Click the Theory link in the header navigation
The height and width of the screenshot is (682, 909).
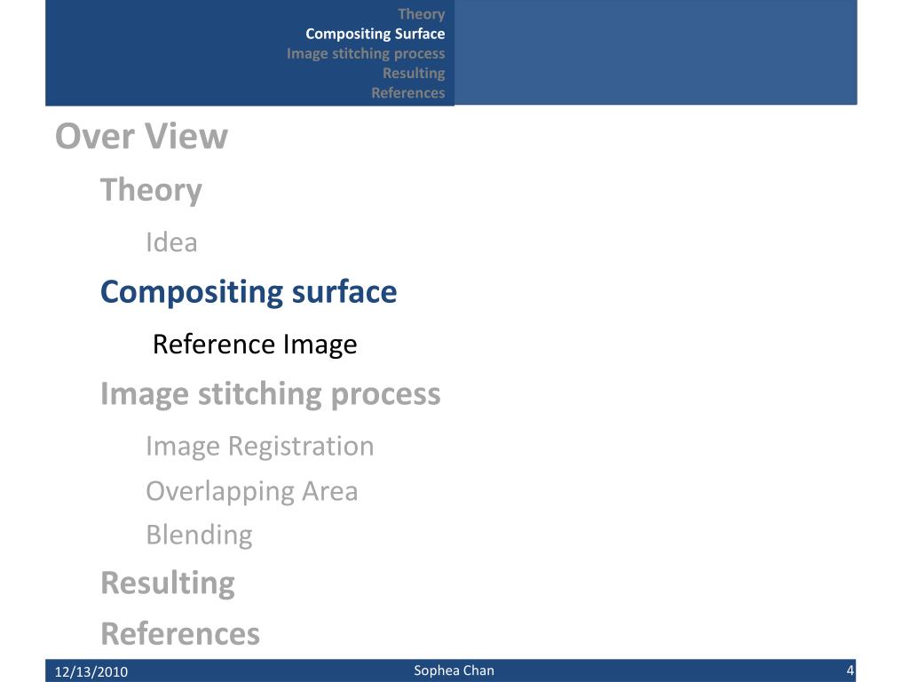(421, 14)
